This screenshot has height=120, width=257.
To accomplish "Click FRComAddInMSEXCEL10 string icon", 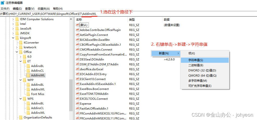I will coord(77,113).
